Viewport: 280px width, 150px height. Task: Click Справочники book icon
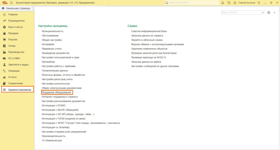pyautogui.click(x=4, y=83)
